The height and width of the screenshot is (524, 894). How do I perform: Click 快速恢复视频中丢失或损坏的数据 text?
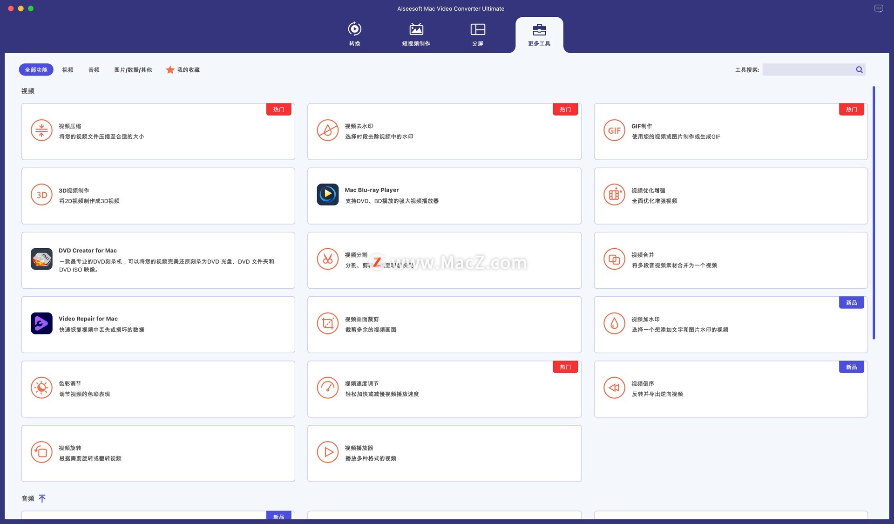point(102,329)
